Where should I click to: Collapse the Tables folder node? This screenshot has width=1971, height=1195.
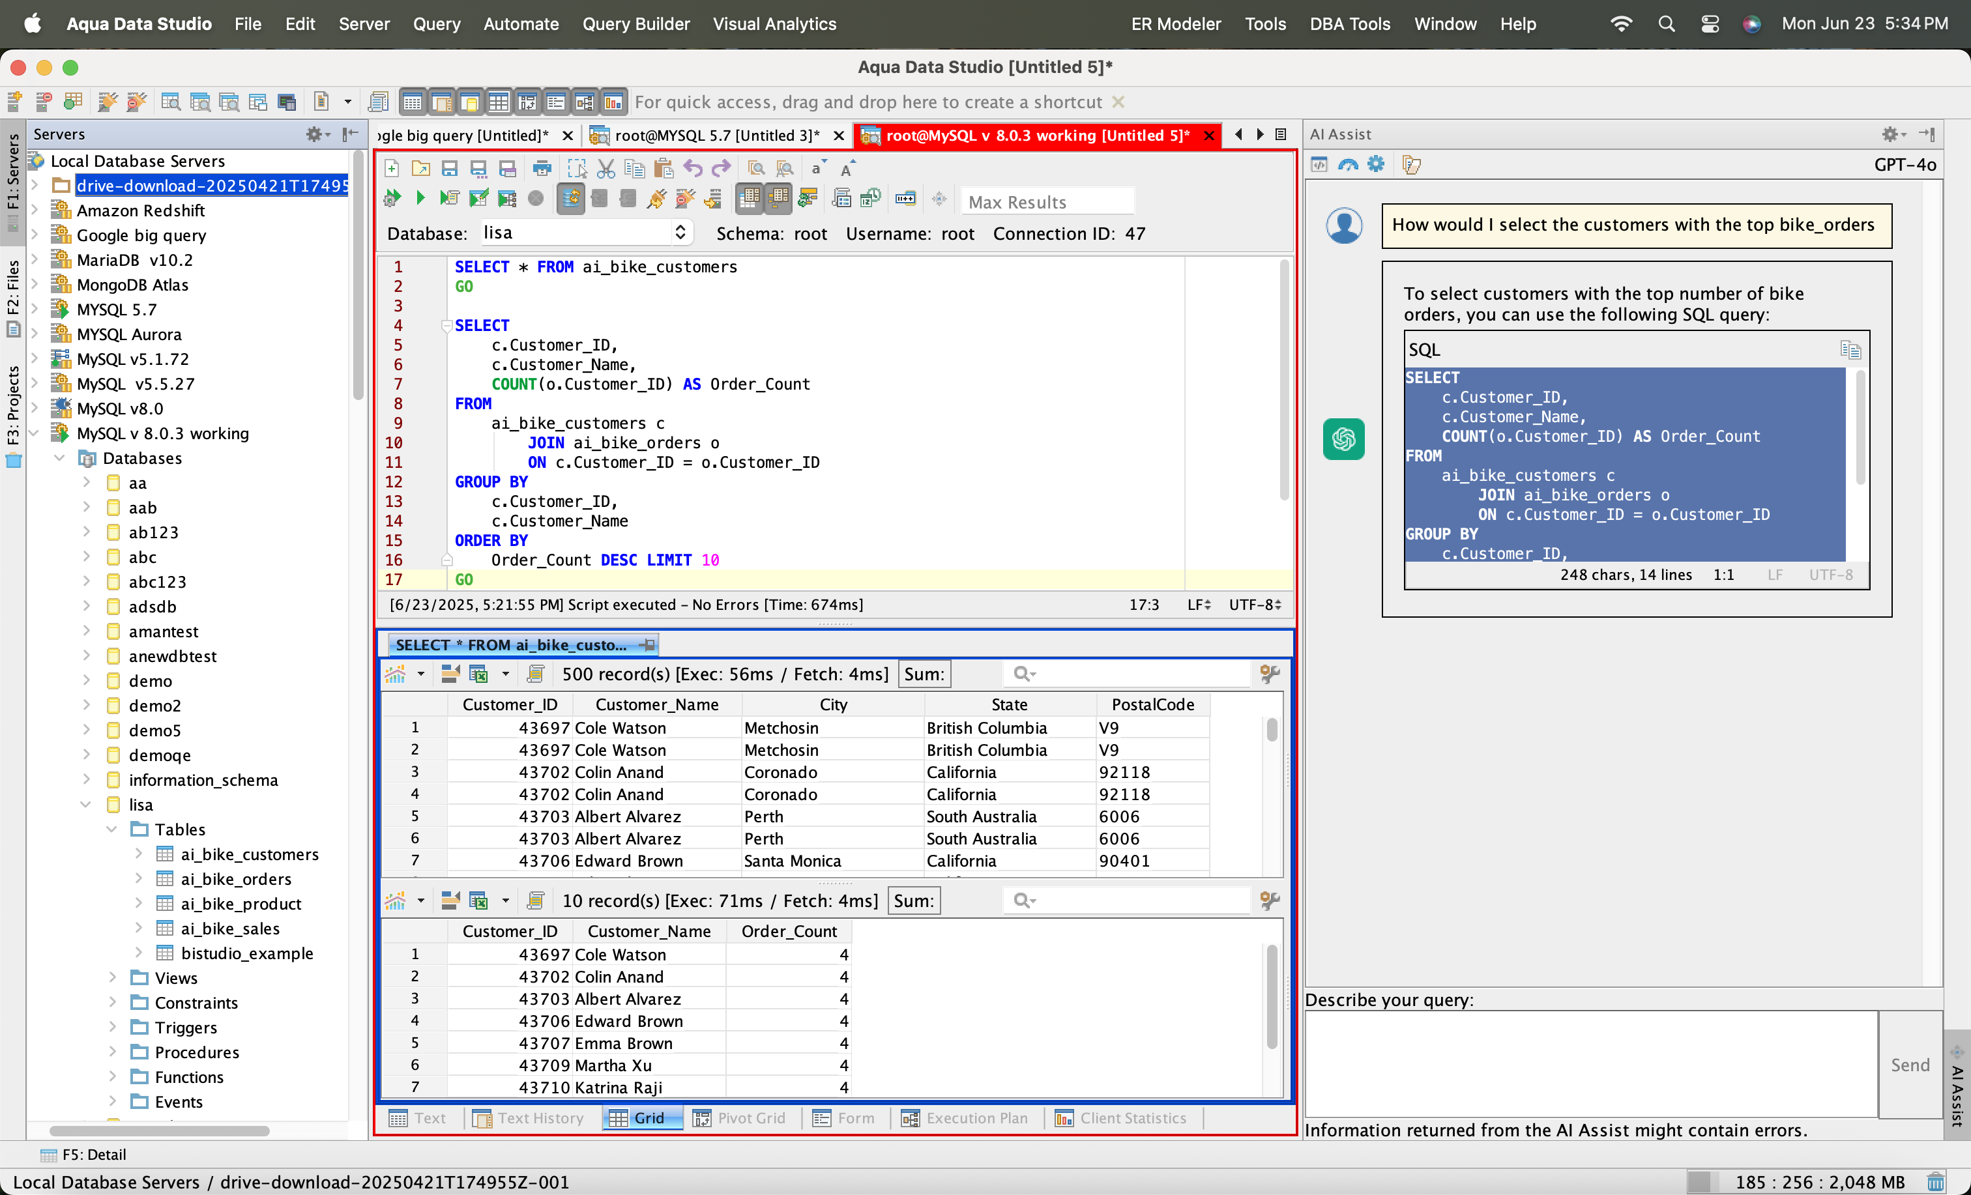click(112, 829)
